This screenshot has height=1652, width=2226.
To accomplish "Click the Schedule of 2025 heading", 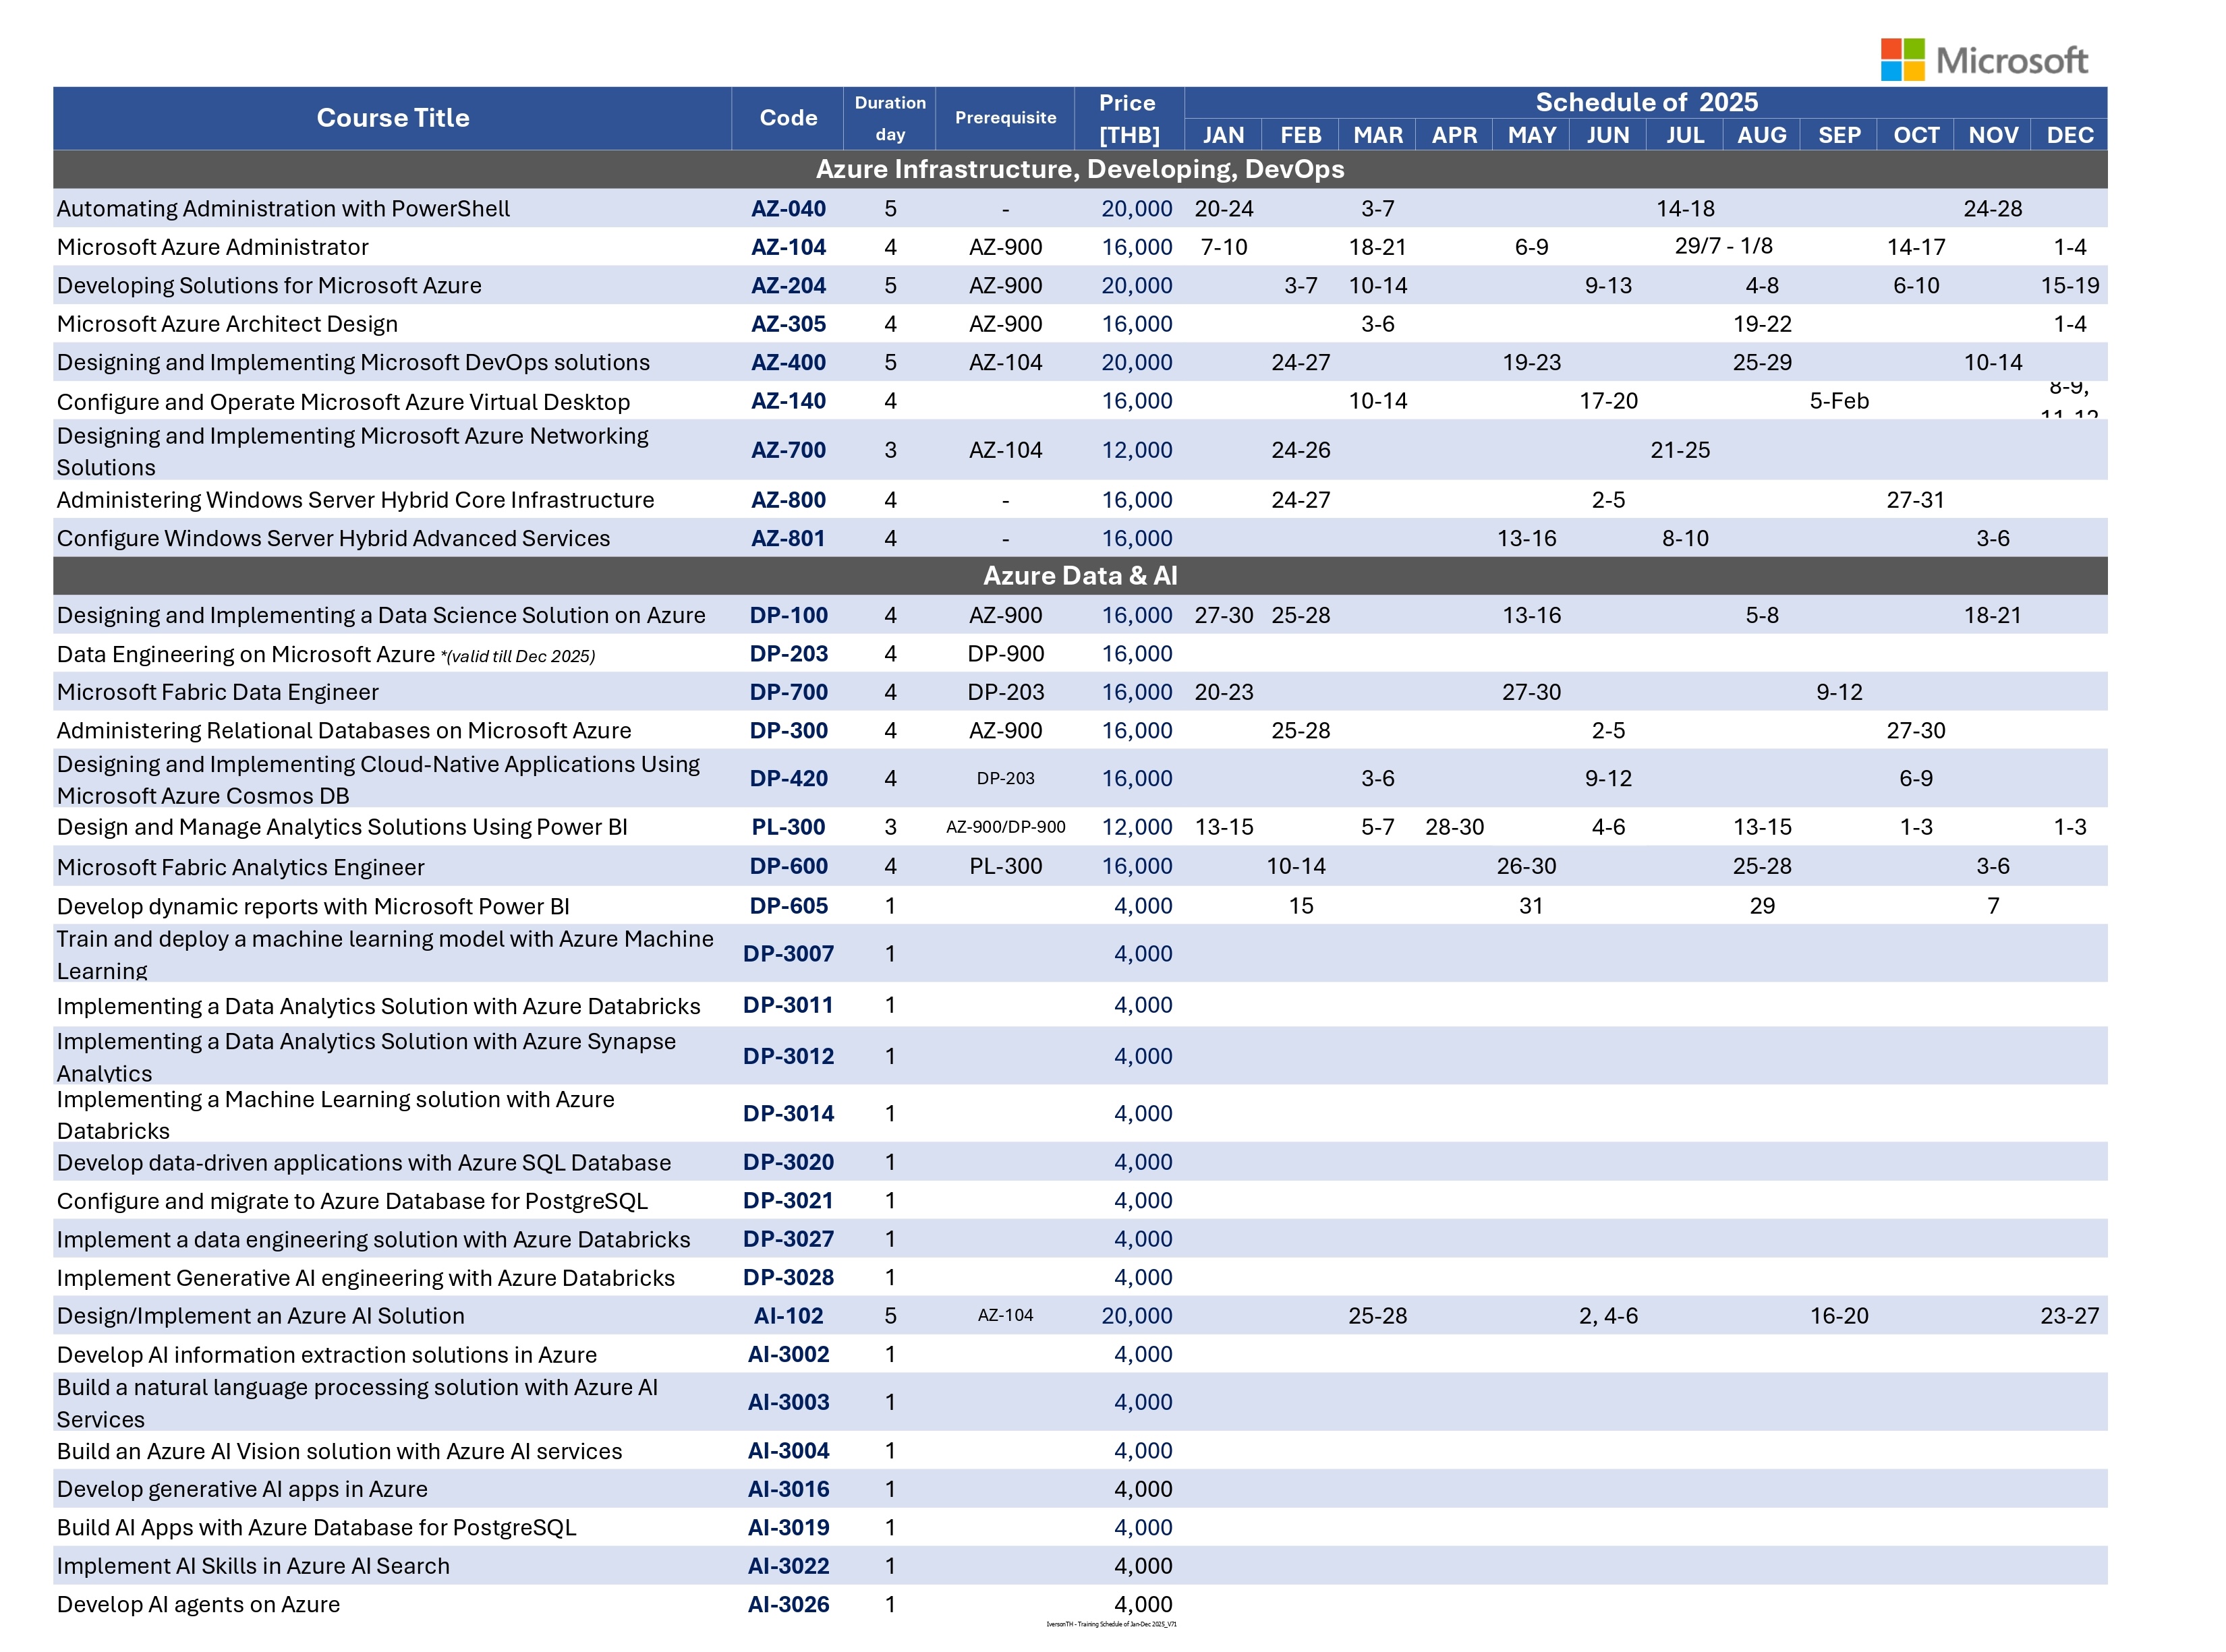I will tap(1646, 102).
